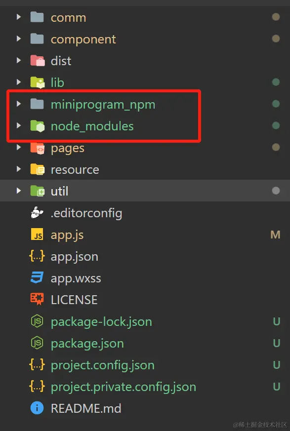Viewport: 290px width, 431px height.
Task: Select the component folder entry
Action: click(x=145, y=39)
